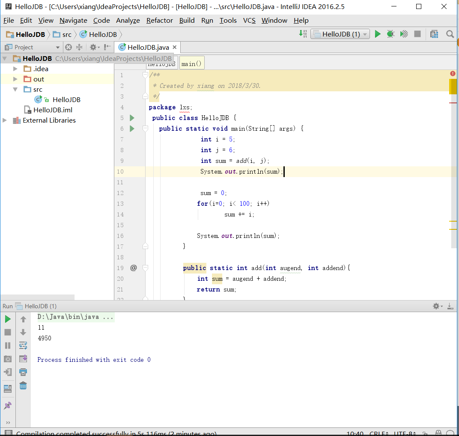Fold the comment block at line 1
This screenshot has width=459, height=436.
145,75
